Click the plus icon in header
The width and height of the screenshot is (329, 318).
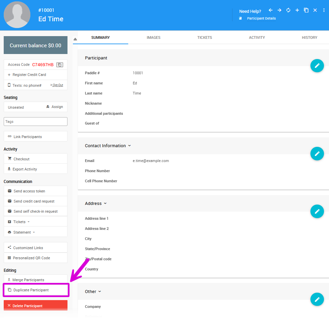point(297,10)
